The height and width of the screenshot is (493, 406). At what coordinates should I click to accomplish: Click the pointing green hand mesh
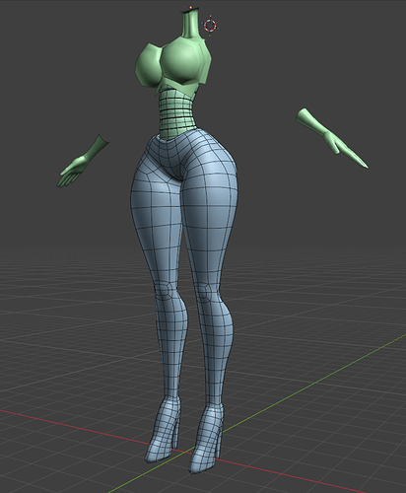(332, 138)
